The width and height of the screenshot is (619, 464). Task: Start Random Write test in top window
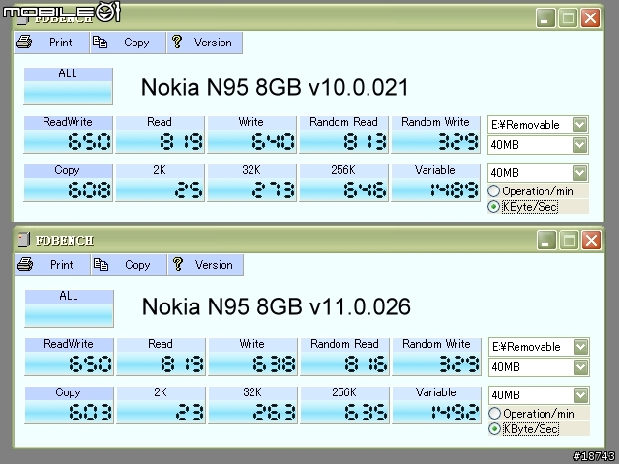[435, 134]
